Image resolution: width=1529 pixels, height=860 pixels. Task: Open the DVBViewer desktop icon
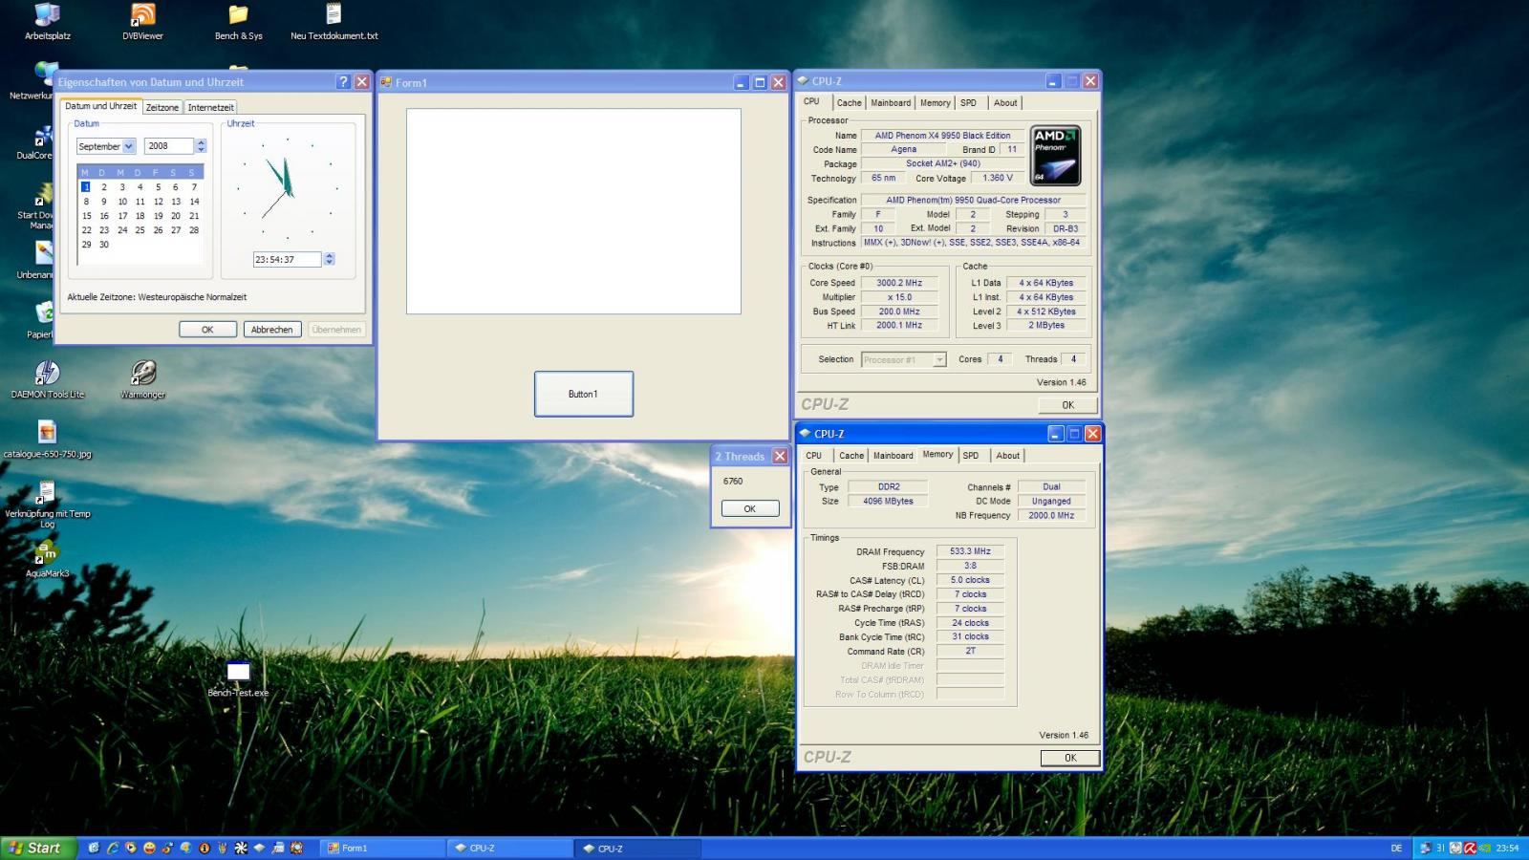pos(142,21)
